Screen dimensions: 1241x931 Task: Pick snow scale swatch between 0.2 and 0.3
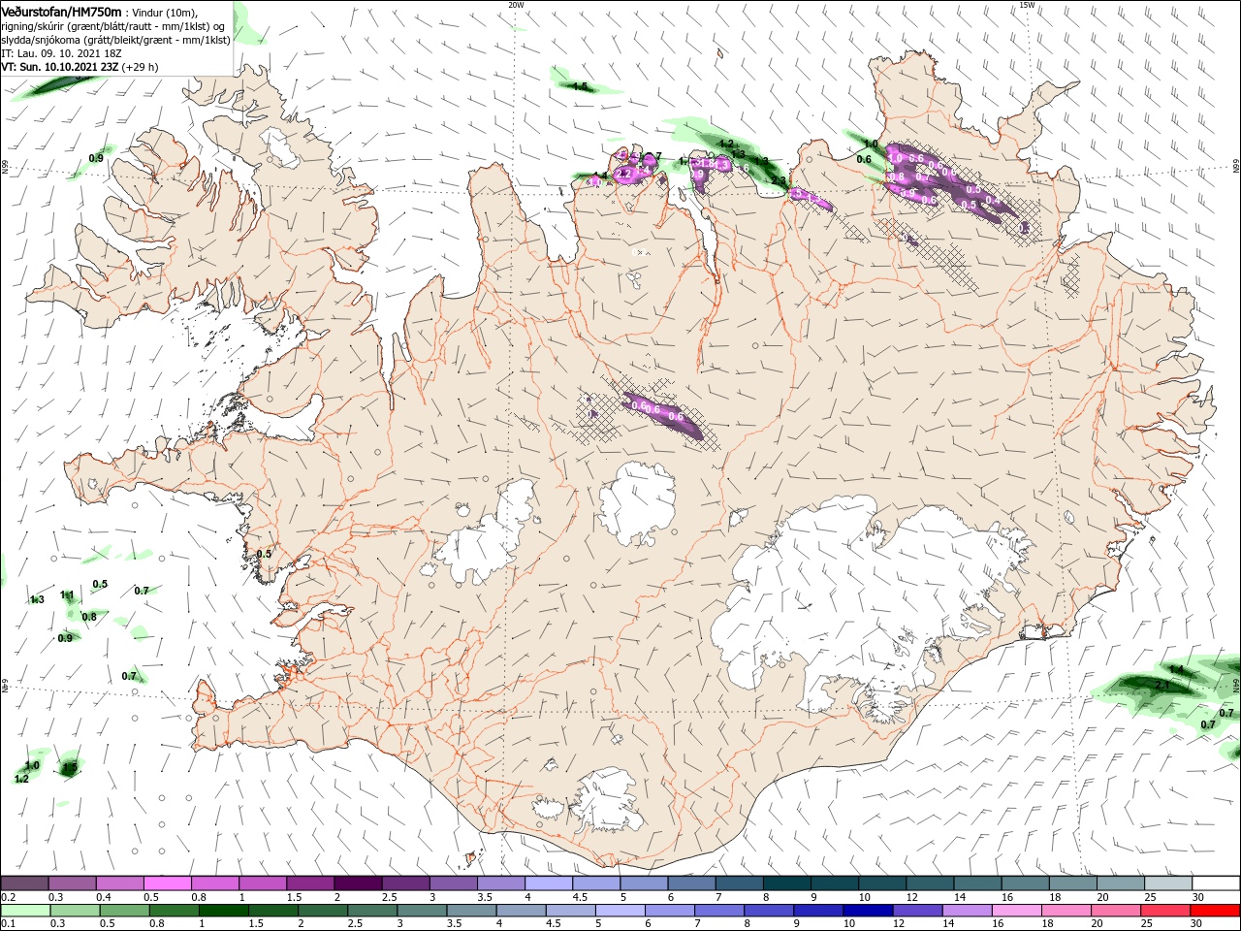[24, 883]
